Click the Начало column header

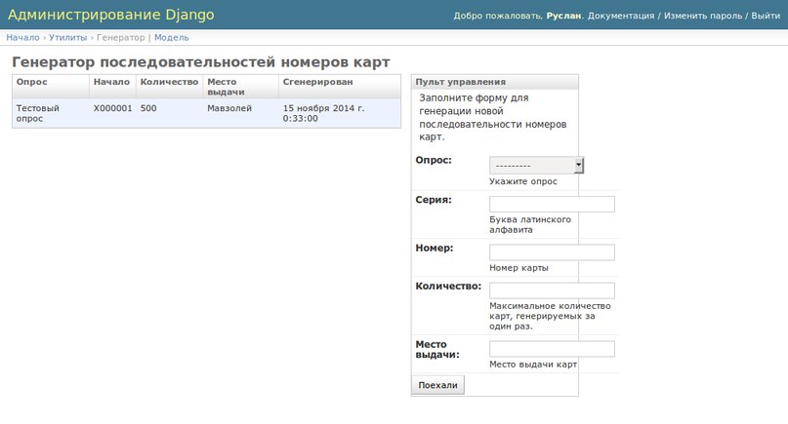111,82
